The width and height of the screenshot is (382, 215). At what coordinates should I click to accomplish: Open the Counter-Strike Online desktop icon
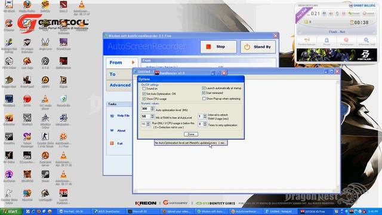(x=9, y=193)
